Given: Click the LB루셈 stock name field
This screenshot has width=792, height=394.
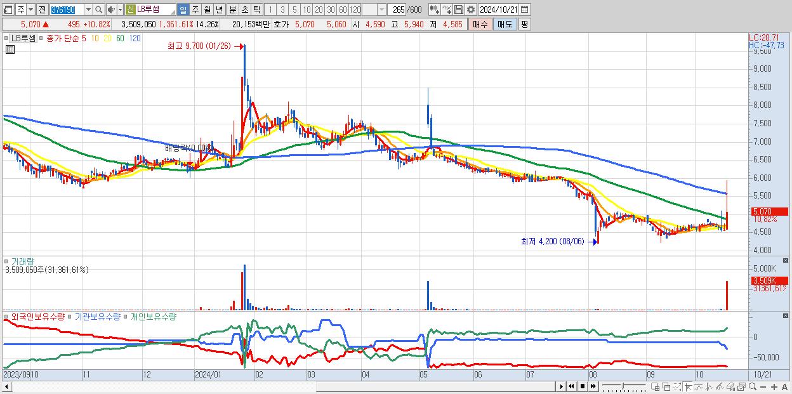Looking at the screenshot, I should (155, 10).
